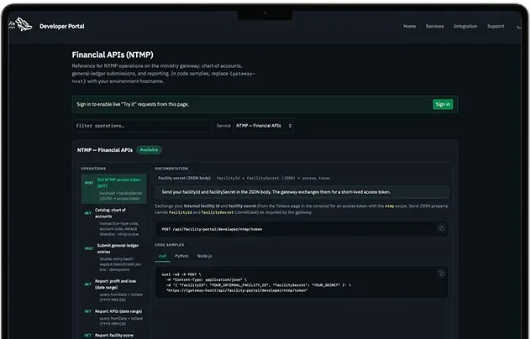
Task: Select Submit general-ledger entries operation
Action: (x=113, y=257)
